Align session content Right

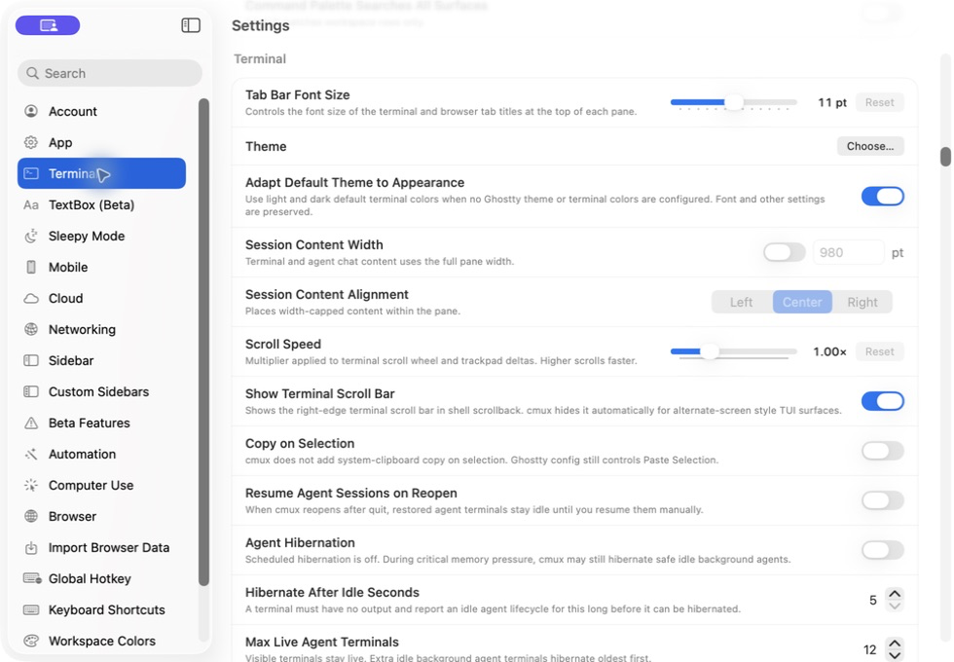[862, 302]
